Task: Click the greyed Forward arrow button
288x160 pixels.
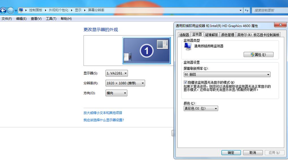Action: (10, 10)
